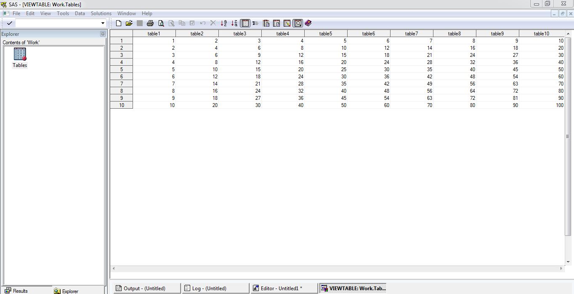Sort data ascending with the A-Z icon
Viewport: 574px width, 294px height.
pyautogui.click(x=224, y=23)
